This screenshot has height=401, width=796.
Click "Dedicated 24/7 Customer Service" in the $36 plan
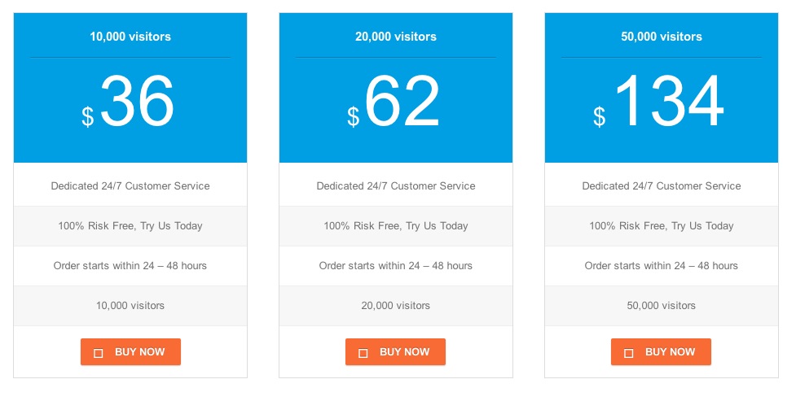click(130, 186)
